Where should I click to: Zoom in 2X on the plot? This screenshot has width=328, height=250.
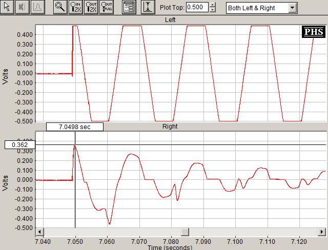(x=76, y=7)
